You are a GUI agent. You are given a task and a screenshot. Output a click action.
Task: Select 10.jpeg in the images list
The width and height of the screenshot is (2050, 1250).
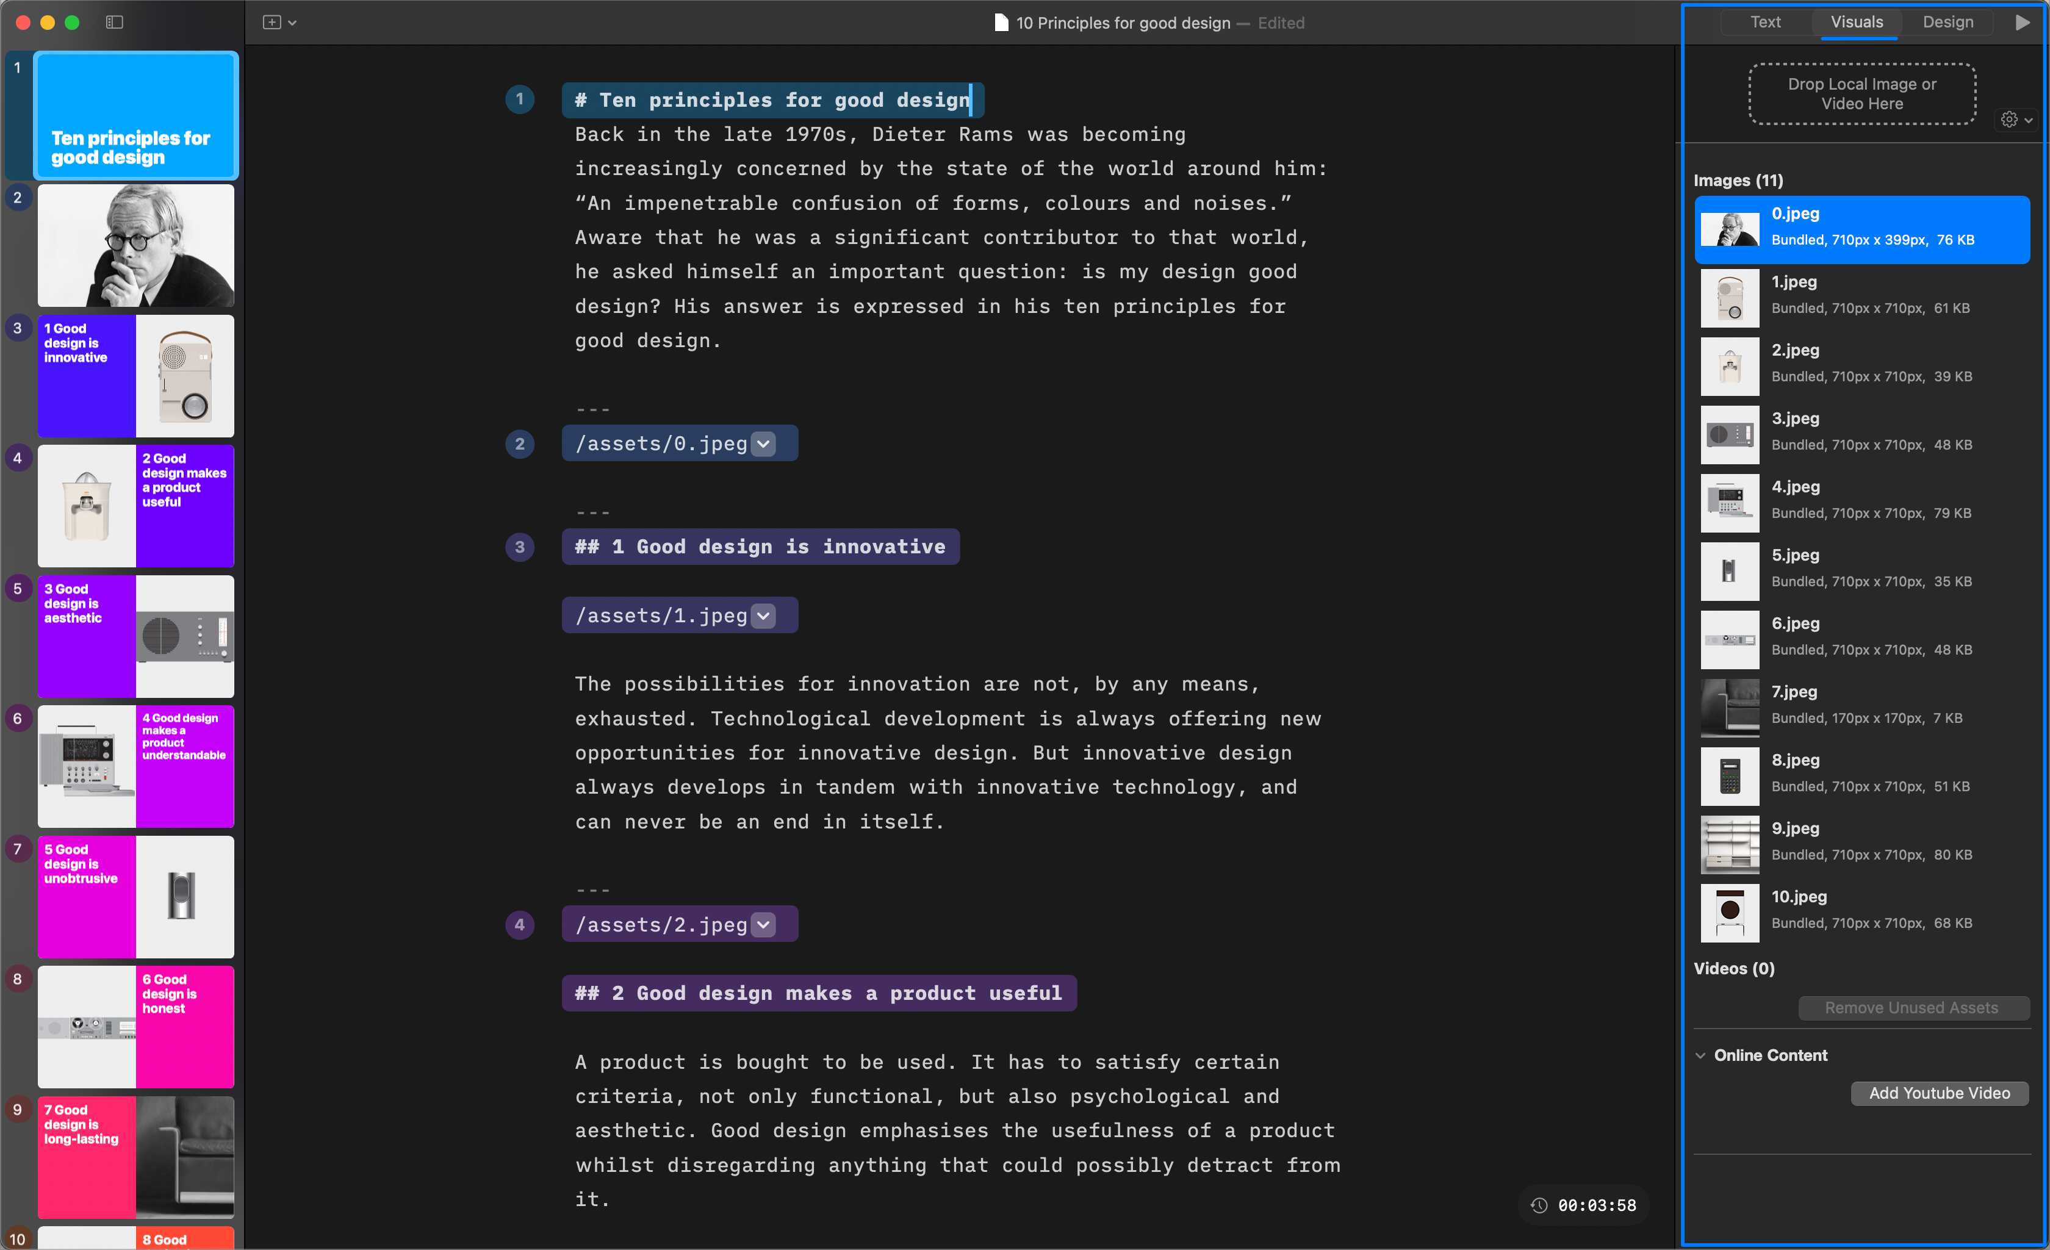click(x=1862, y=913)
